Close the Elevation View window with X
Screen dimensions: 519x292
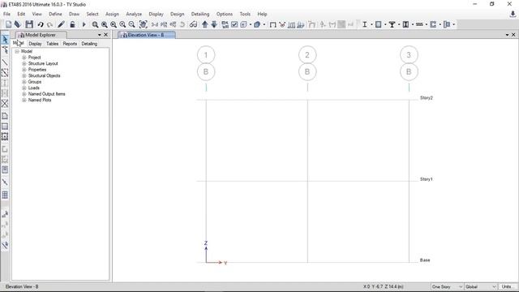pos(513,35)
